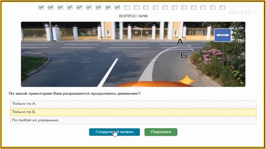The width and height of the screenshot is (266, 149).
Task: Select the checked progress box for question 2
Action: 51,7
